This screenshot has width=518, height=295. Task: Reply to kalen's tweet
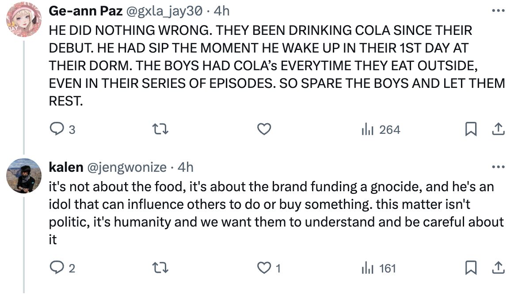[x=57, y=268]
